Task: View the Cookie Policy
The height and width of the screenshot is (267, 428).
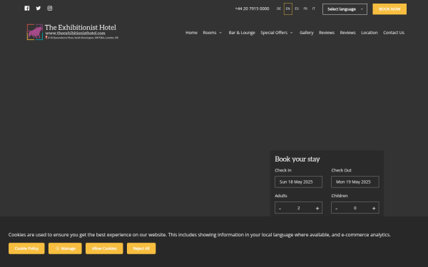Action: pyautogui.click(x=26, y=248)
